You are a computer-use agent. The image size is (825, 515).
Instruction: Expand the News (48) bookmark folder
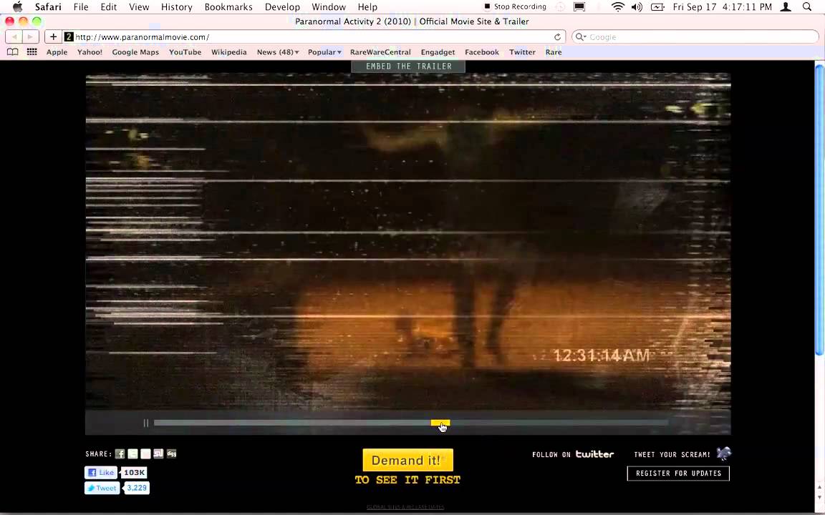(x=278, y=52)
